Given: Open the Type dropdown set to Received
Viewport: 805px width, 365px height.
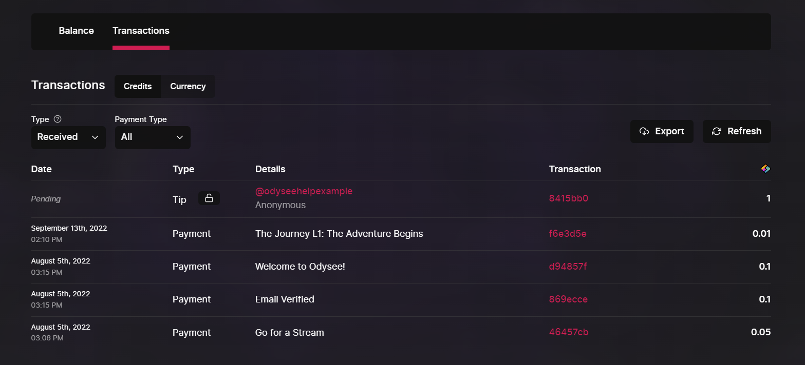Looking at the screenshot, I should click(68, 137).
